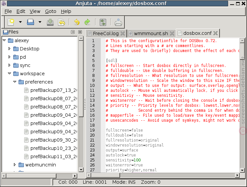
Task: Switch to the FreeCol.log tab
Action: coord(106,33)
